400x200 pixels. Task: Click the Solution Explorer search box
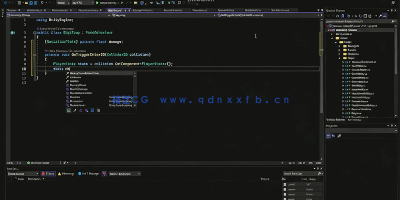tap(361, 21)
